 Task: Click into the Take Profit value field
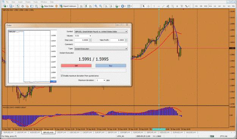[x=117, y=40]
